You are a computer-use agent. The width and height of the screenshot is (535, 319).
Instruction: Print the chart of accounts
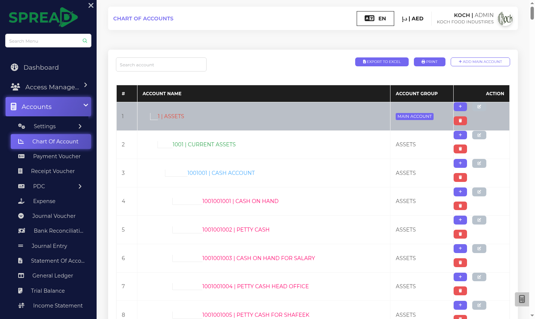coord(429,62)
